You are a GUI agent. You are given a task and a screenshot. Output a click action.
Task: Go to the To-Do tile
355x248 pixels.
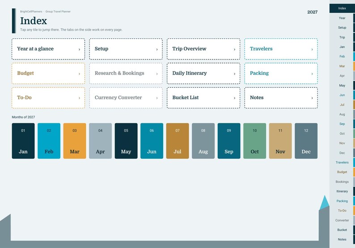tap(48, 98)
